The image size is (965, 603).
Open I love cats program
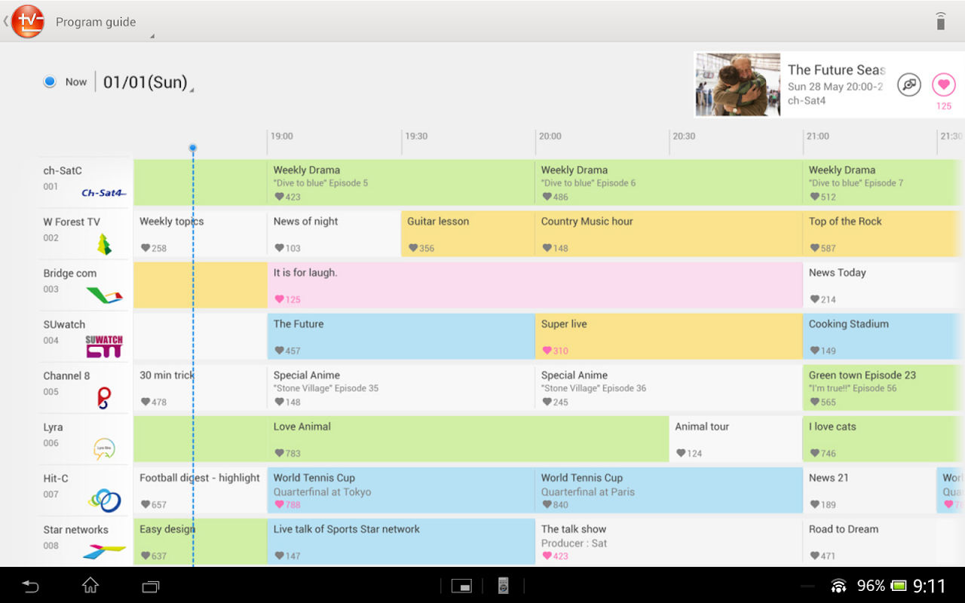(884, 439)
